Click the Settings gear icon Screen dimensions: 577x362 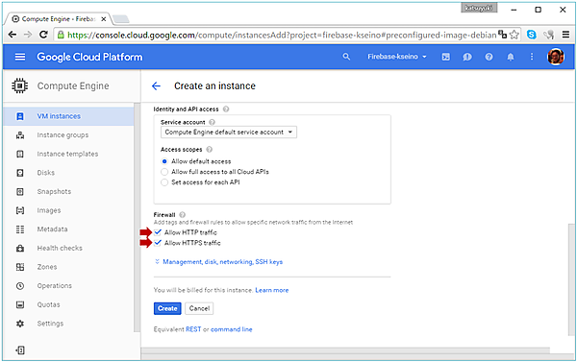point(20,324)
